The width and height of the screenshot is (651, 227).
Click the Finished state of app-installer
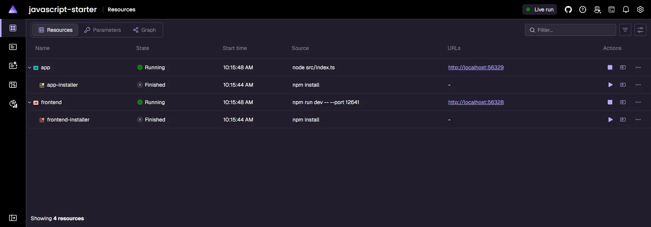(x=151, y=85)
